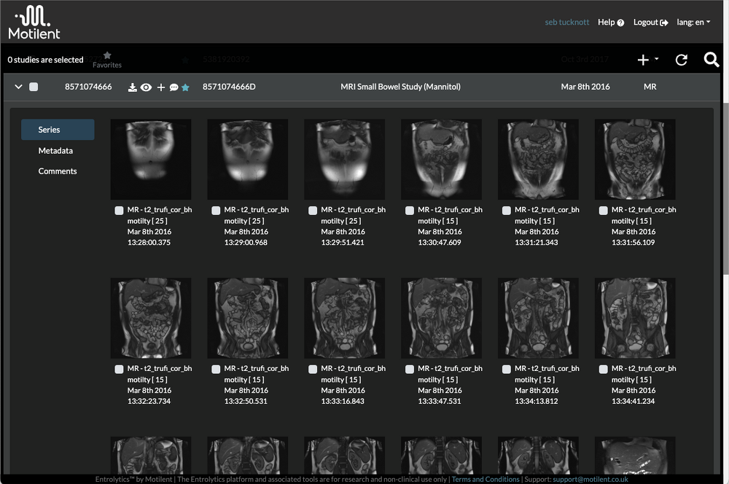Open the Help link
Image resolution: width=729 pixels, height=484 pixels.
[x=611, y=22]
